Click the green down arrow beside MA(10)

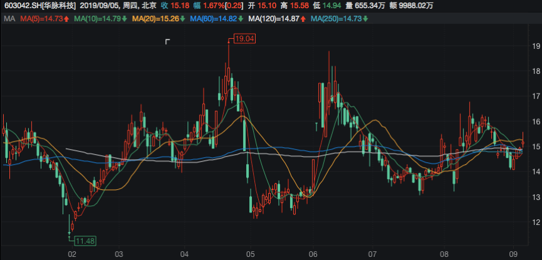tap(123, 19)
